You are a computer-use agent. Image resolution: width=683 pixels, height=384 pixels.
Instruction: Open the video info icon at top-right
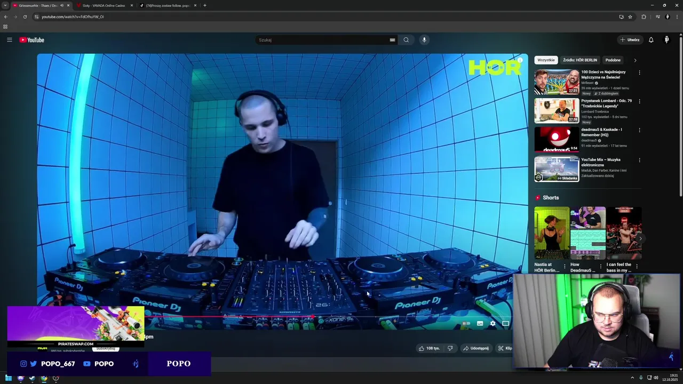pos(520,60)
